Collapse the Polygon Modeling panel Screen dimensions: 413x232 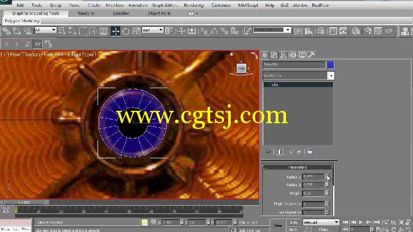pyautogui.click(x=22, y=21)
